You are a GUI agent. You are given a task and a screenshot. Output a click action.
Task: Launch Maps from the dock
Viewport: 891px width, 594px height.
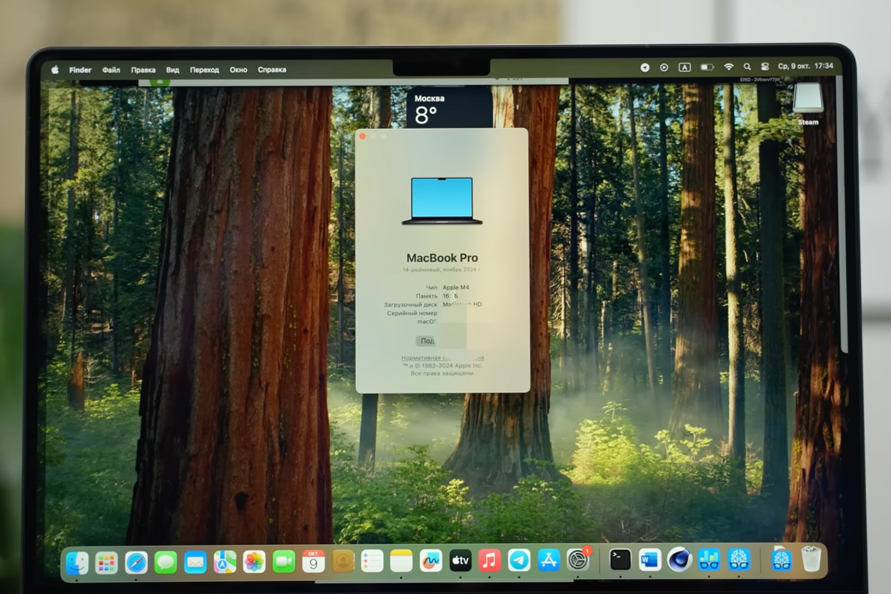(225, 561)
